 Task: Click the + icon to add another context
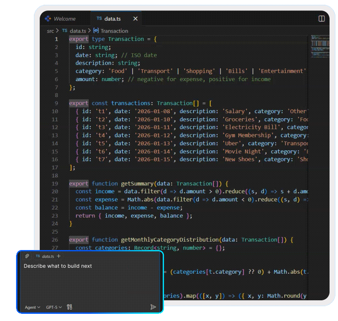(59, 256)
